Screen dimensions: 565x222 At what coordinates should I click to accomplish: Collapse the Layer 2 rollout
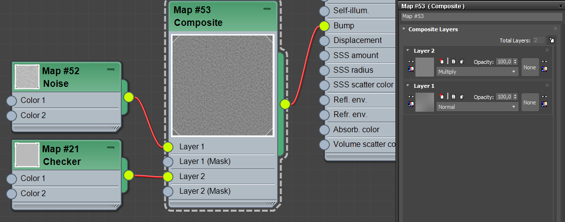coord(408,50)
